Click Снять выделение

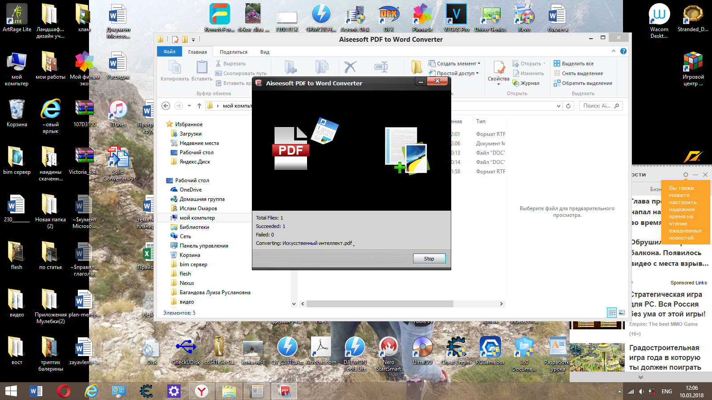(578, 73)
